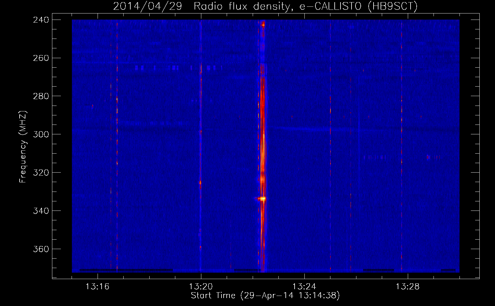Click the bright yellow burst spot near 333 MHz
Screen dimensions: 495x306
(262, 199)
